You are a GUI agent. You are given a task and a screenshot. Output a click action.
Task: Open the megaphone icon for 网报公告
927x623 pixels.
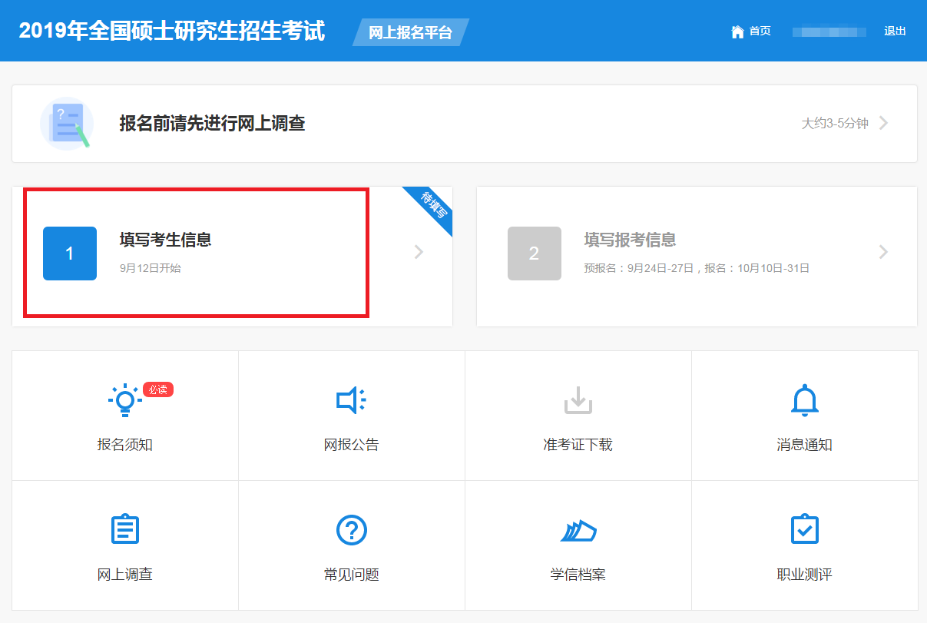(x=351, y=400)
